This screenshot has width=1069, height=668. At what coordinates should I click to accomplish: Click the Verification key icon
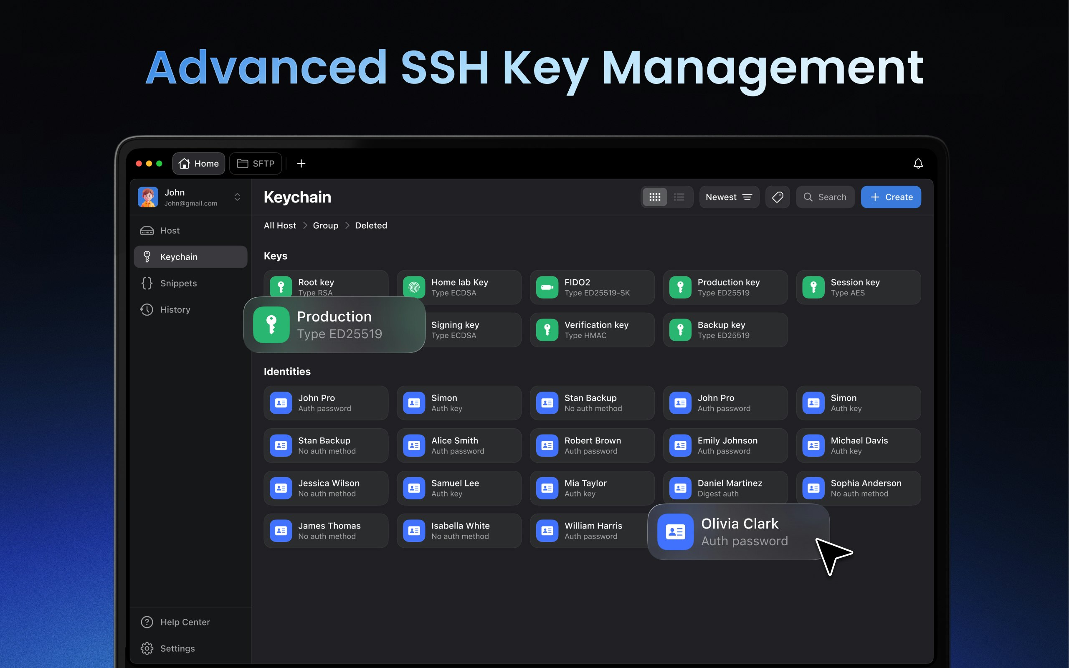547,330
